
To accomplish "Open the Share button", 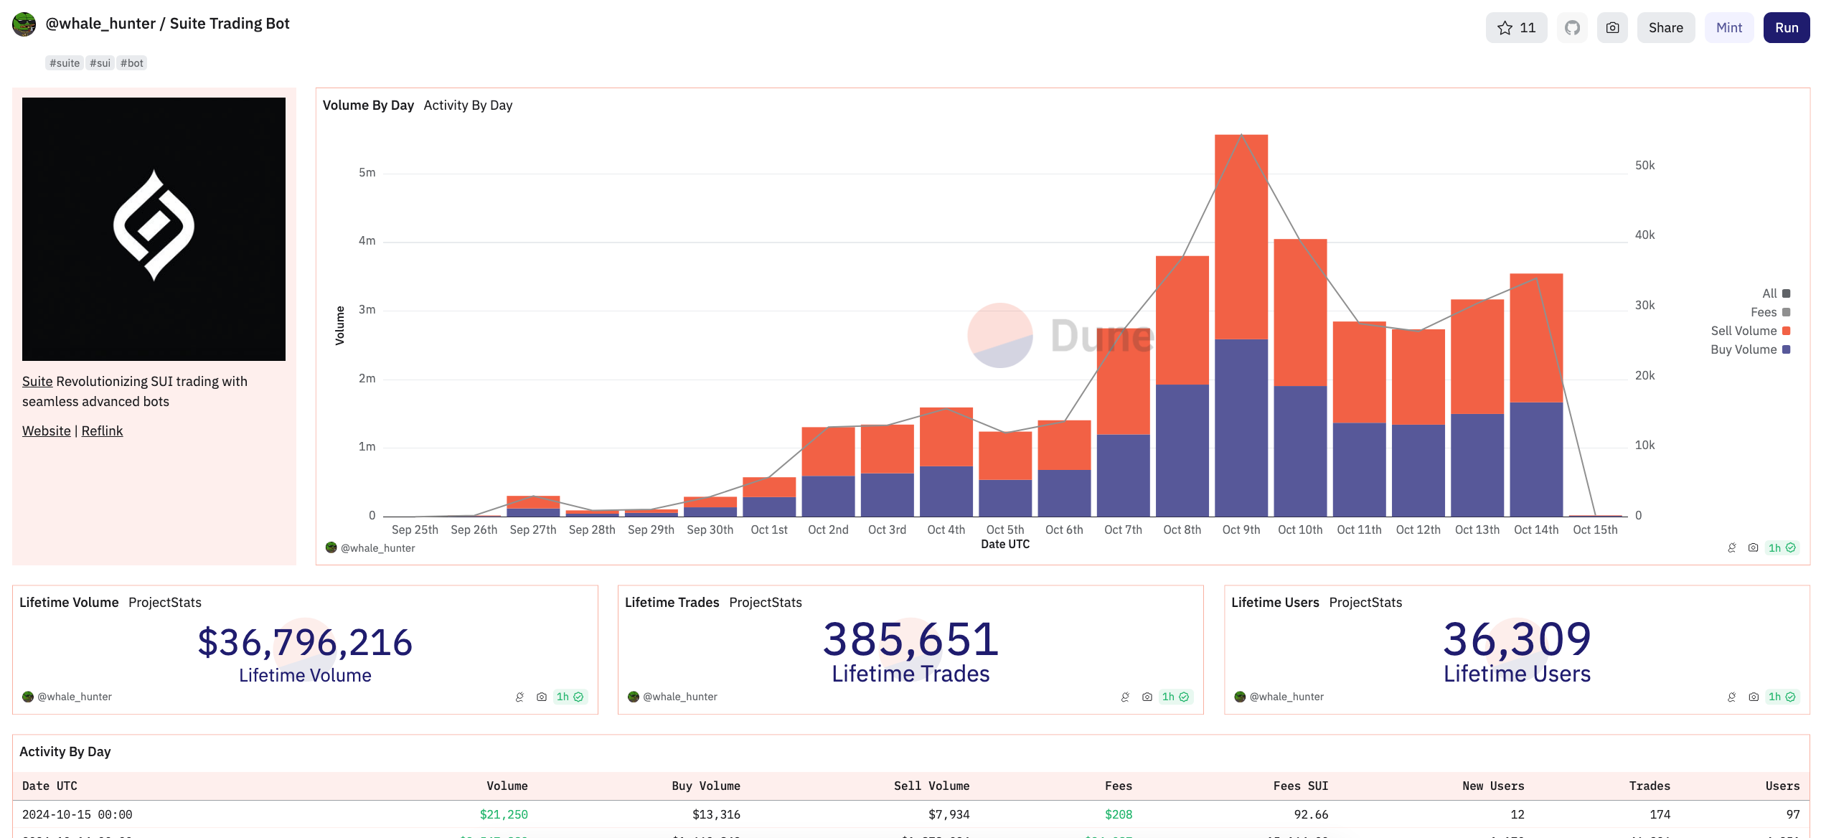I will click(x=1665, y=28).
